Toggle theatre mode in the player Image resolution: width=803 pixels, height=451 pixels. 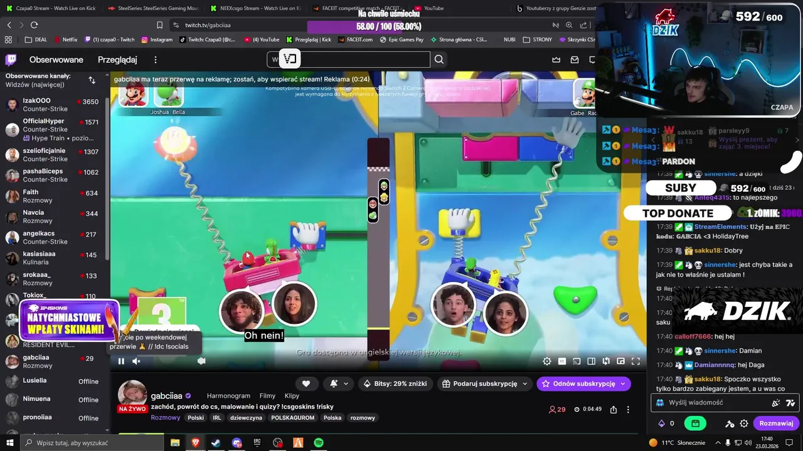point(591,361)
